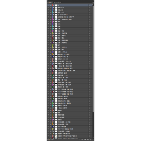The height and width of the screenshot is (141, 141).
Task: Expand the 都道府県道 layer
Action: point(54,115)
